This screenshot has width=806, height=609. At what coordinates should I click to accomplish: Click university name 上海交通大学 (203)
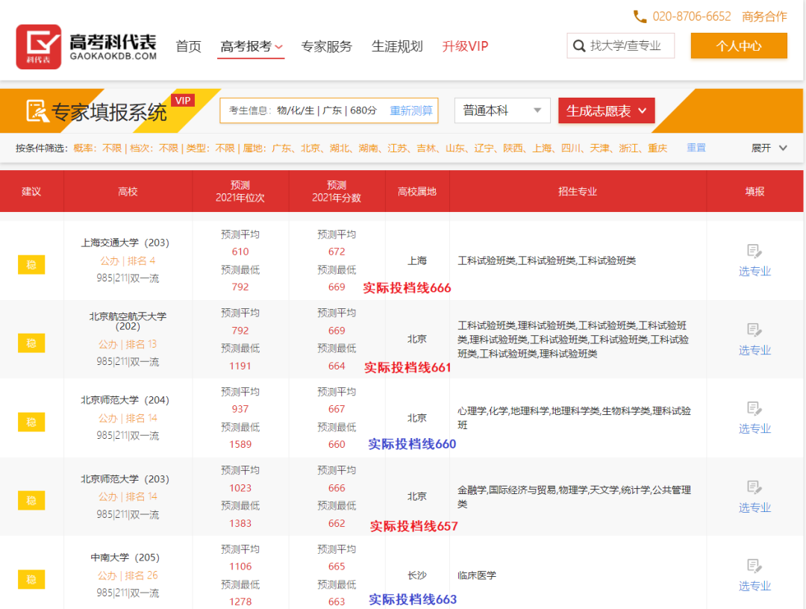click(x=125, y=243)
